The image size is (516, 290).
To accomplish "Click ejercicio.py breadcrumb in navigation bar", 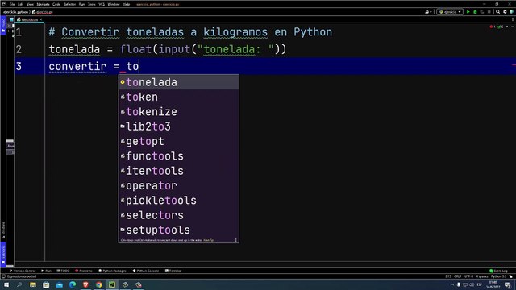I will click(x=43, y=12).
